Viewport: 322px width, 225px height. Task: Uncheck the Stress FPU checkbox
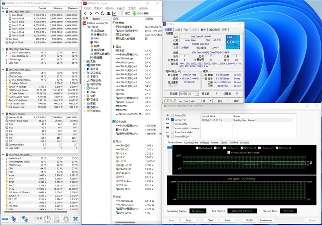coord(172,120)
